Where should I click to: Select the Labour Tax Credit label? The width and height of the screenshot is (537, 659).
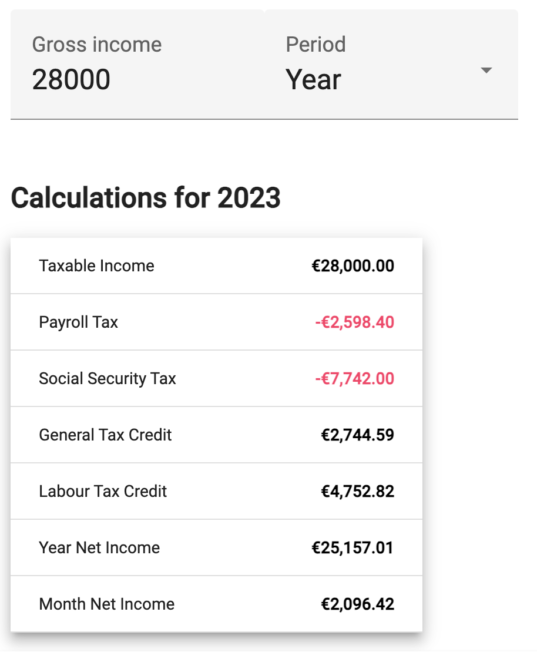pos(103,492)
